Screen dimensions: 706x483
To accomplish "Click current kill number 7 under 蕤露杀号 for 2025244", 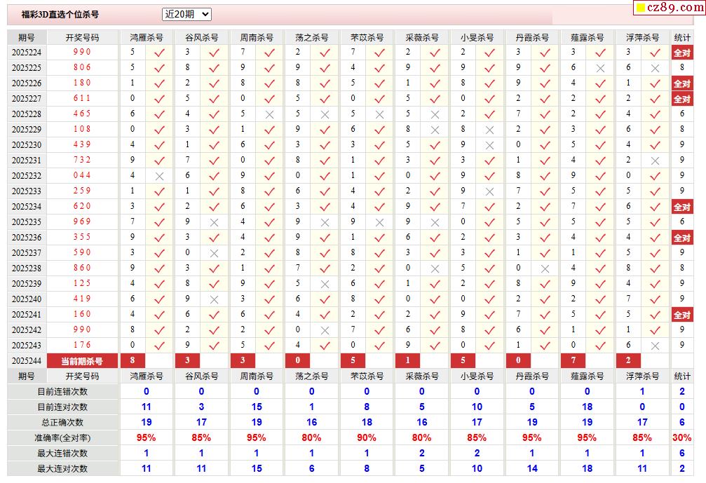I will click(573, 360).
